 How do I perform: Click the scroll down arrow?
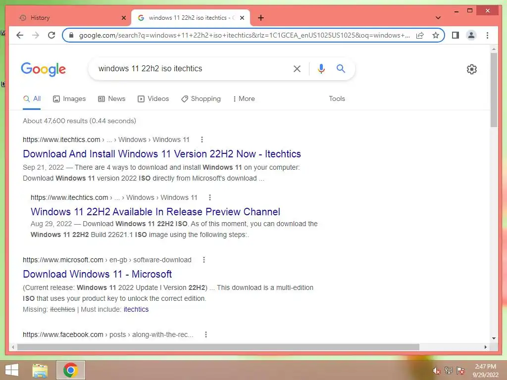[x=494, y=338]
